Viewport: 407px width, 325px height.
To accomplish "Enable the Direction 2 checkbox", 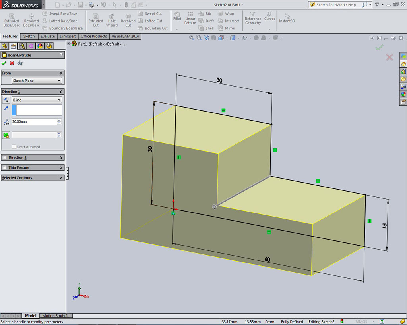I will coord(4,158).
